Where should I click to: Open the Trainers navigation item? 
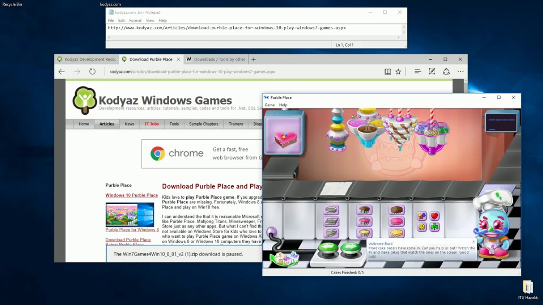[x=236, y=124]
